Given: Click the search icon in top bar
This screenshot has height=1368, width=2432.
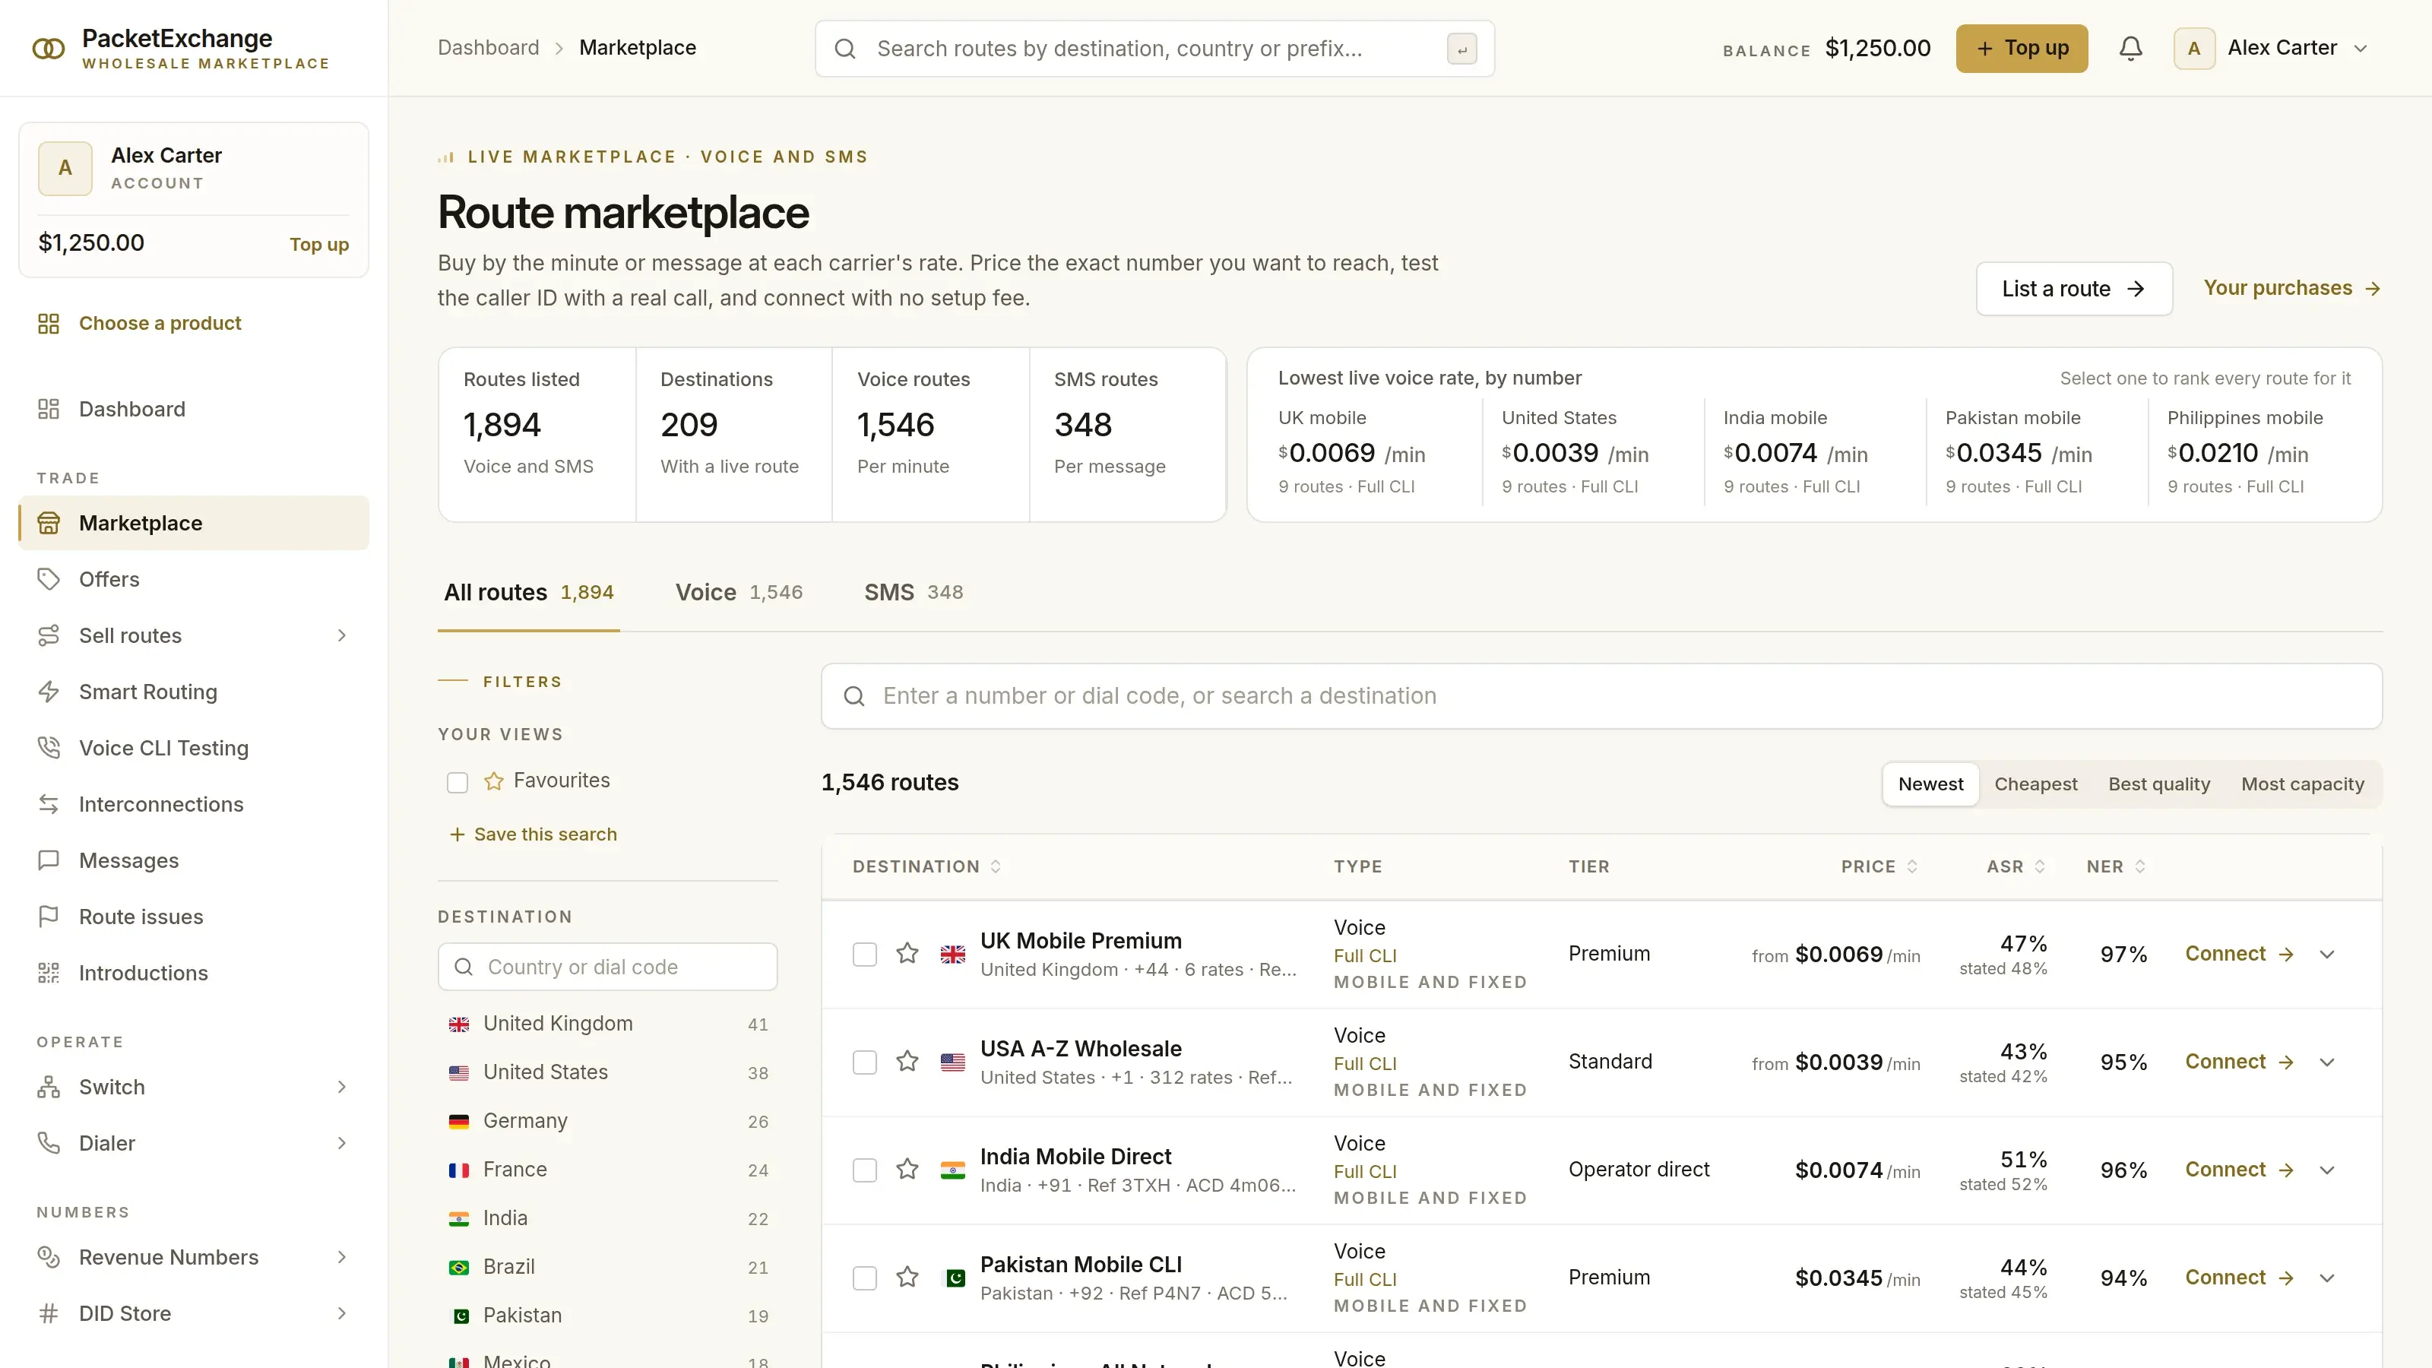Looking at the screenshot, I should [x=845, y=49].
